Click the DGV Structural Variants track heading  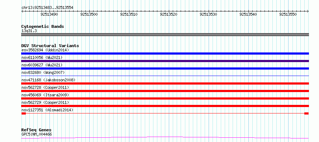point(50,46)
